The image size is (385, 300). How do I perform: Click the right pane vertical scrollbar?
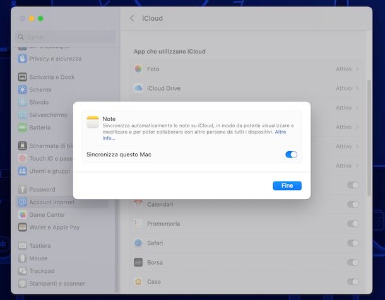point(369,138)
